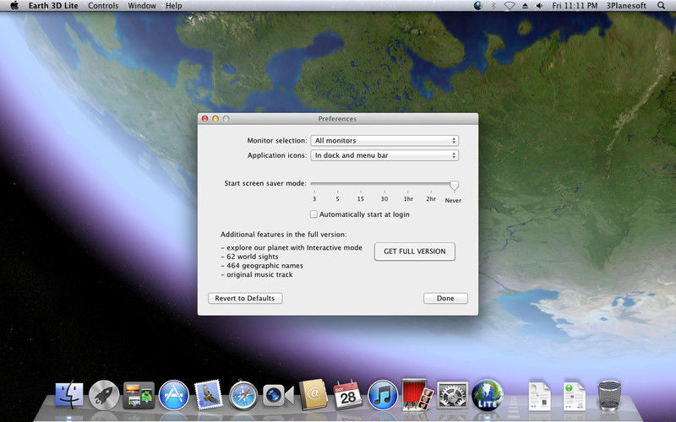Image resolution: width=676 pixels, height=422 pixels.
Task: Click 'original music track' text
Action: 259,275
